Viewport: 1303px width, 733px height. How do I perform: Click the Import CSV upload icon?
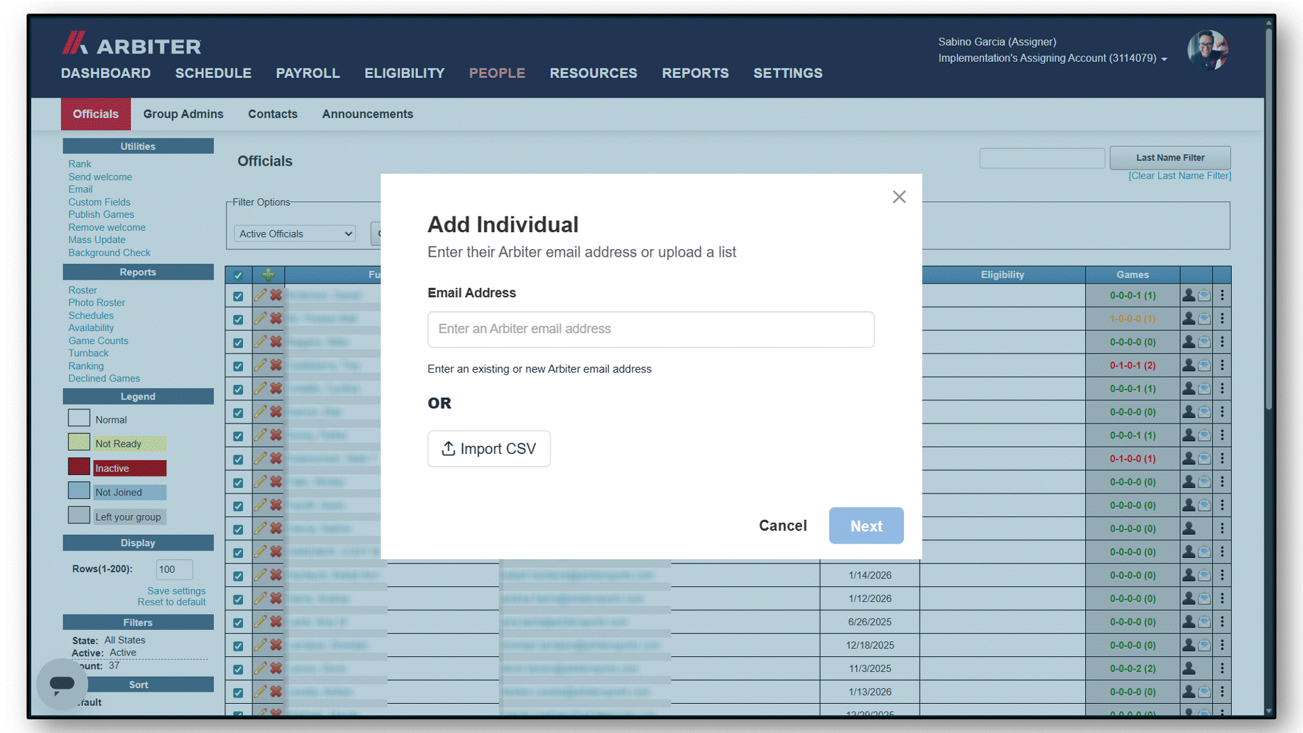tap(448, 449)
